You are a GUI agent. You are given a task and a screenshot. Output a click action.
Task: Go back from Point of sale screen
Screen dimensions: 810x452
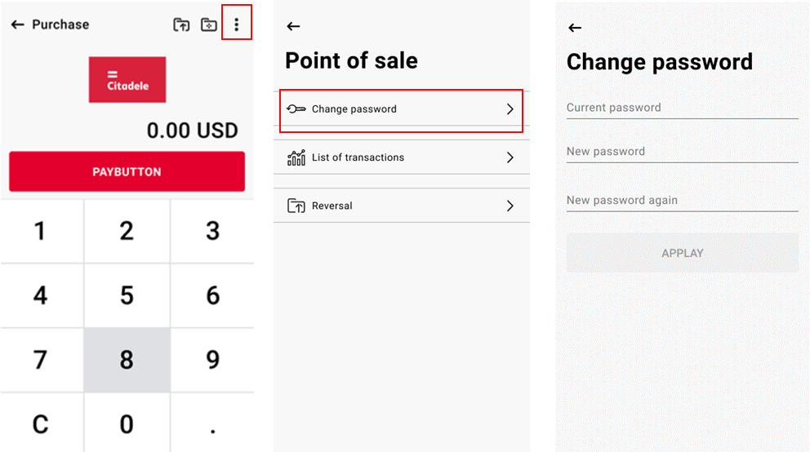pyautogui.click(x=293, y=26)
